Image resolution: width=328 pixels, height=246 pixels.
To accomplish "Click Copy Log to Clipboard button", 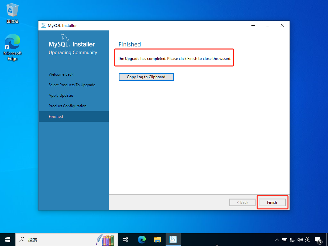I will 146,77.
